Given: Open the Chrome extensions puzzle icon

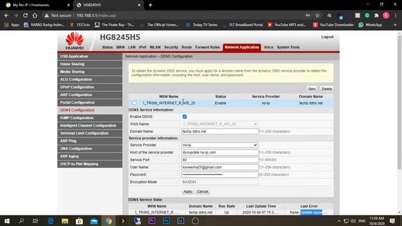Looking at the screenshot, I should point(376,15).
